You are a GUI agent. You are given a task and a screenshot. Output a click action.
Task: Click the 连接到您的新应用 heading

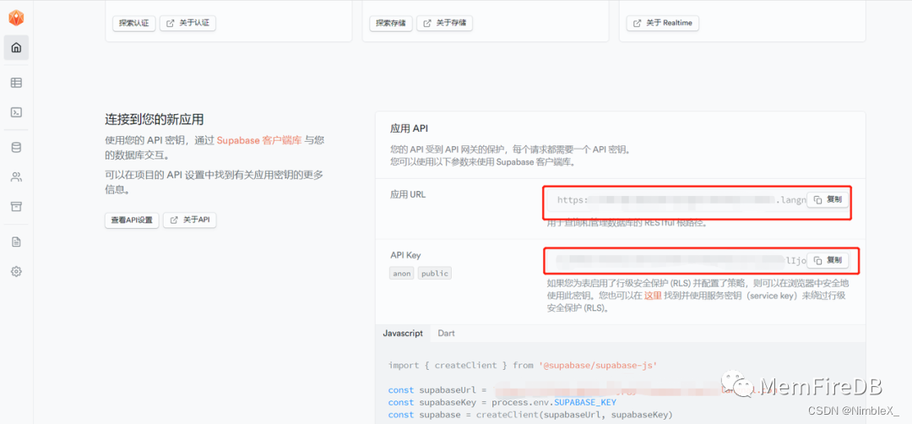[x=155, y=120]
